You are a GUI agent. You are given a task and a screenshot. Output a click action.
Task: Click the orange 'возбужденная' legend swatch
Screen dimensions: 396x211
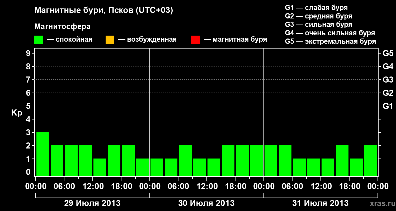click(110, 40)
